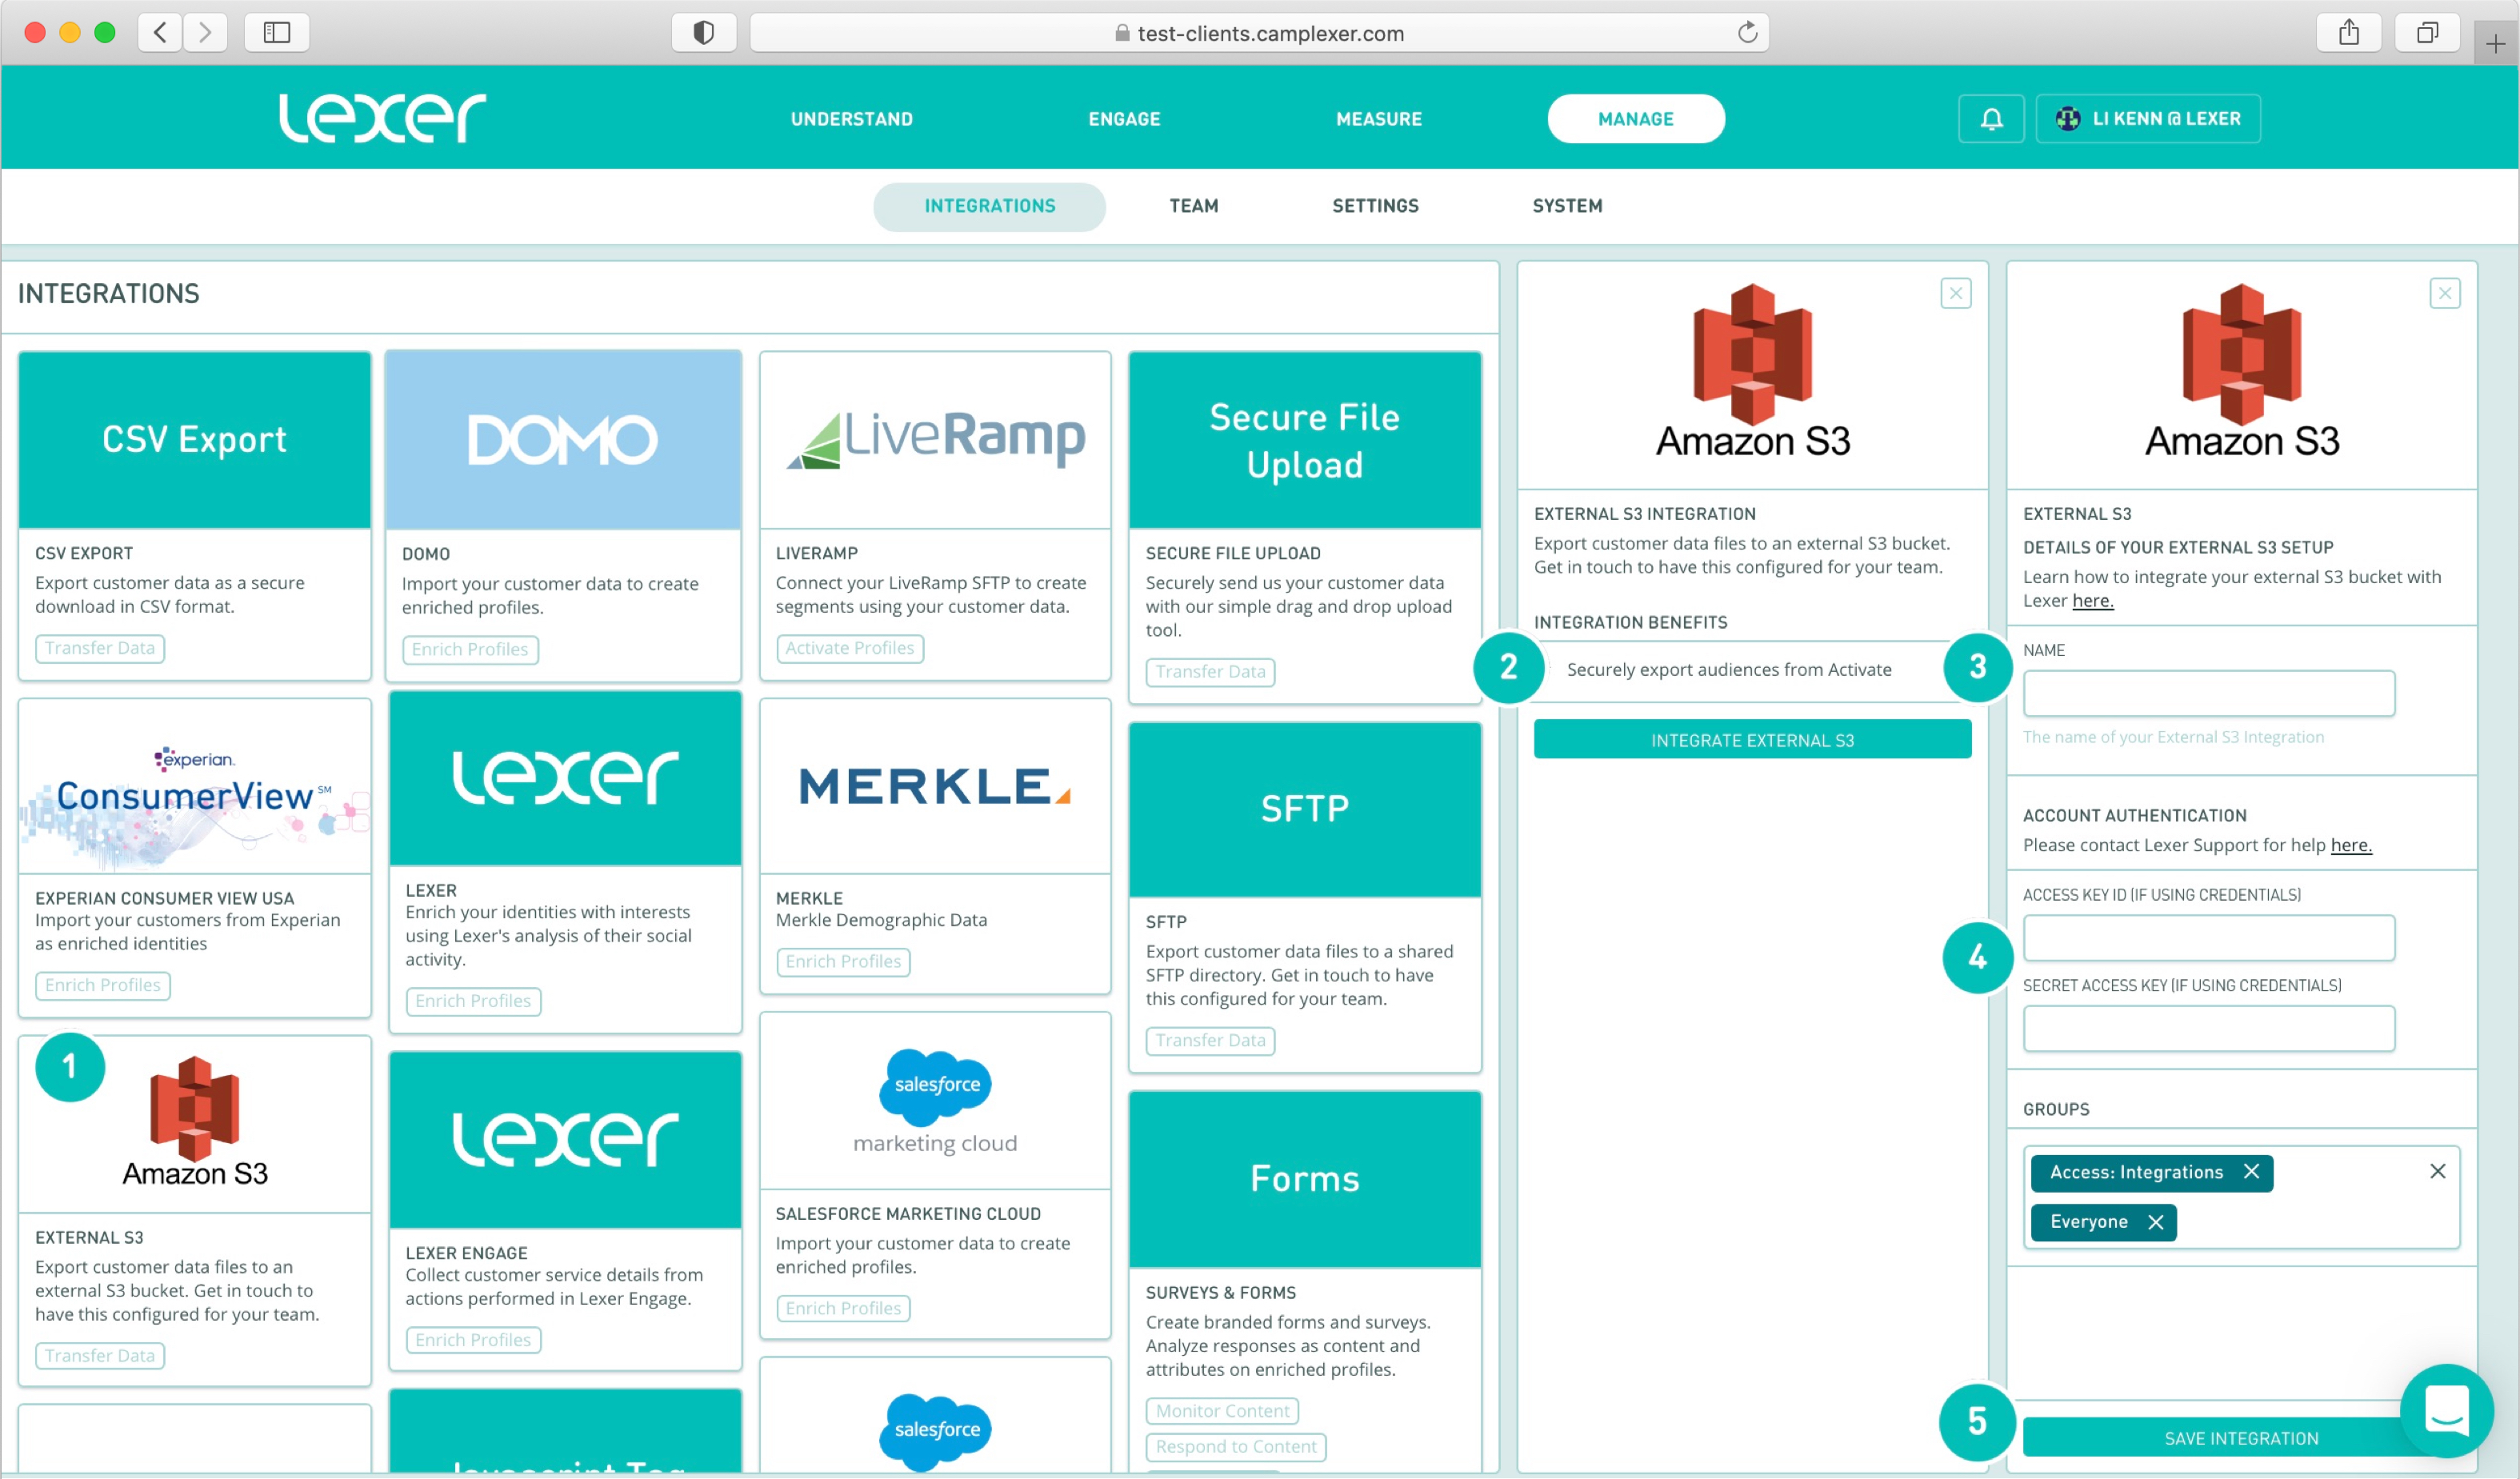The image size is (2520, 1479).
Task: Go to the Settings tab
Action: point(1374,206)
